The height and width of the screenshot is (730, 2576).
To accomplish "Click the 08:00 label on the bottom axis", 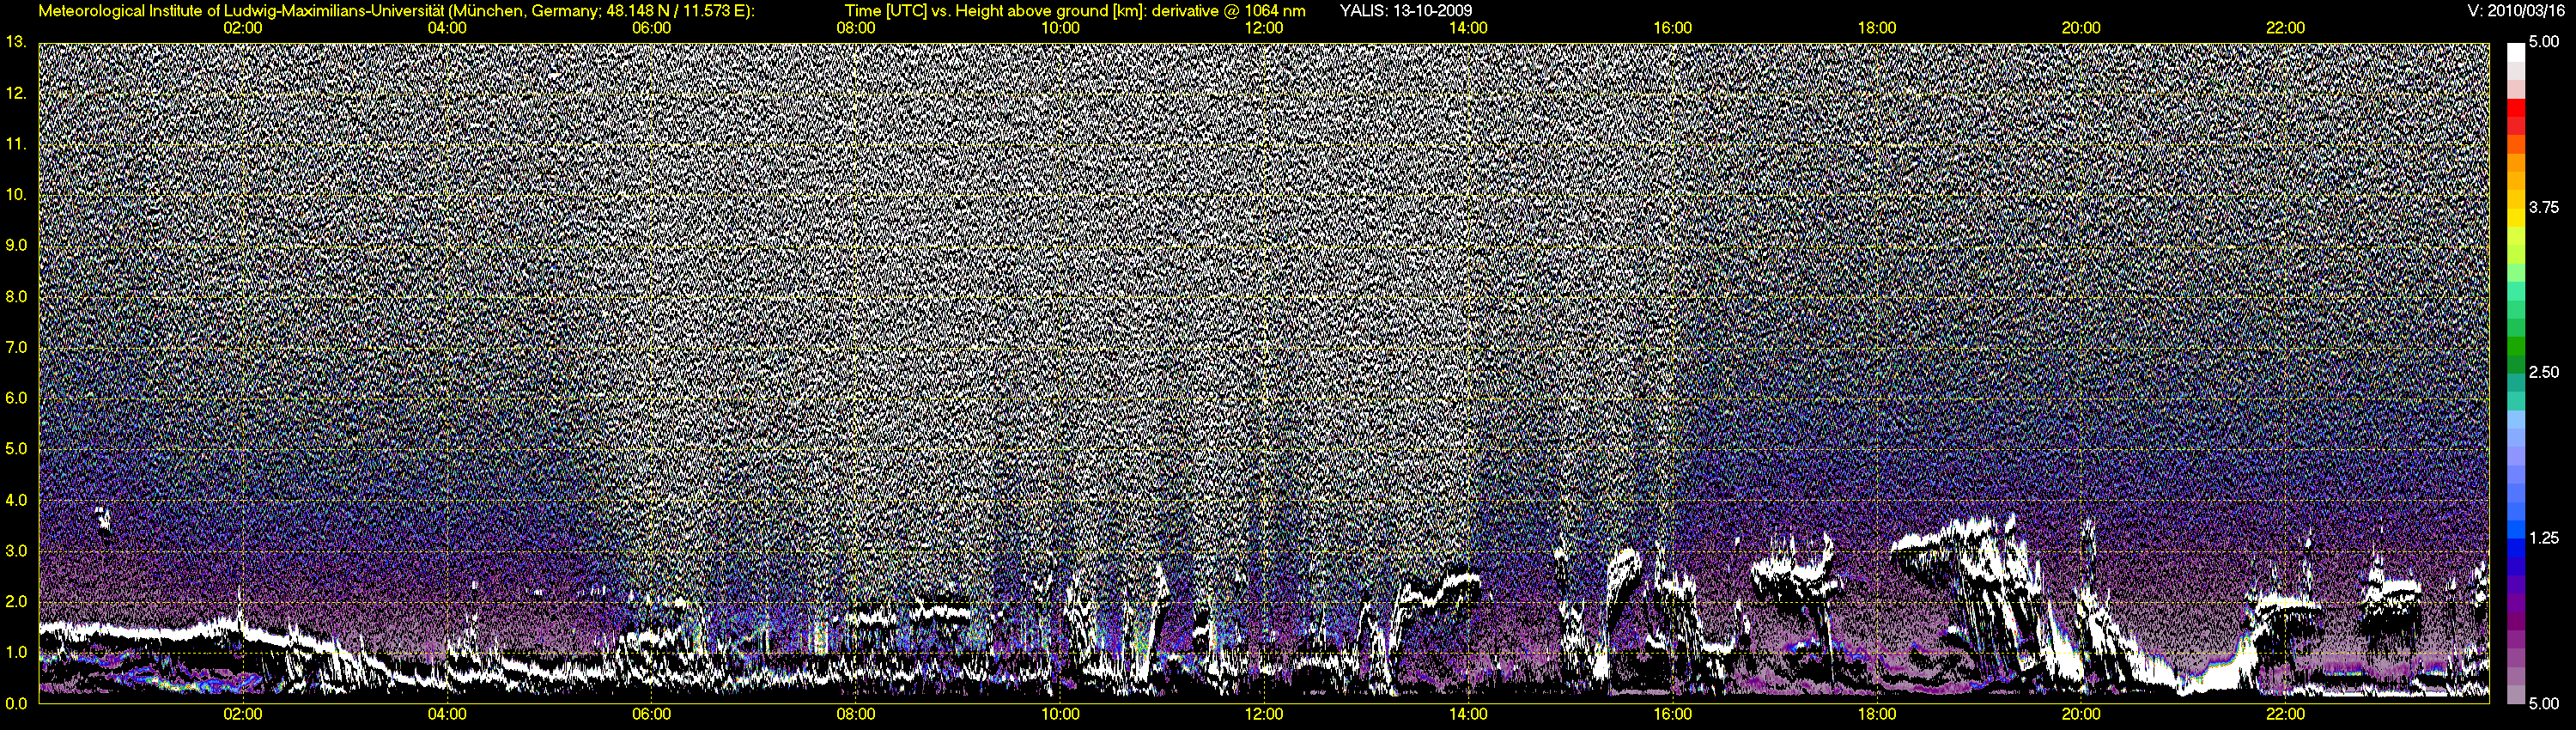I will (856, 714).
